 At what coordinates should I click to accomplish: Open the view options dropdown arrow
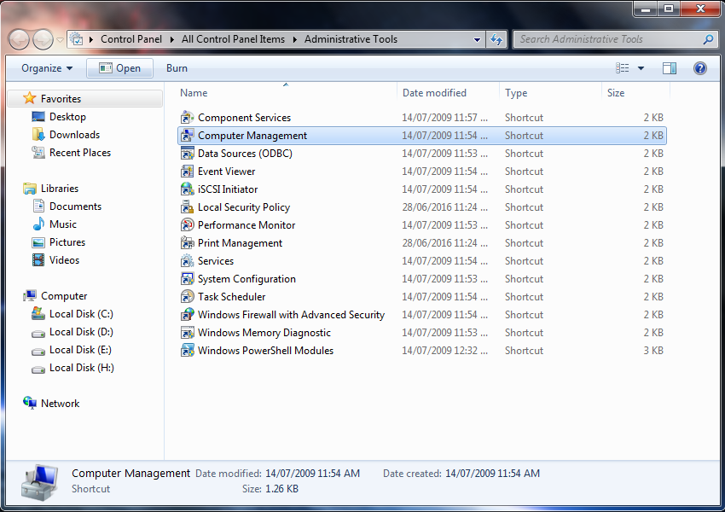(x=641, y=68)
